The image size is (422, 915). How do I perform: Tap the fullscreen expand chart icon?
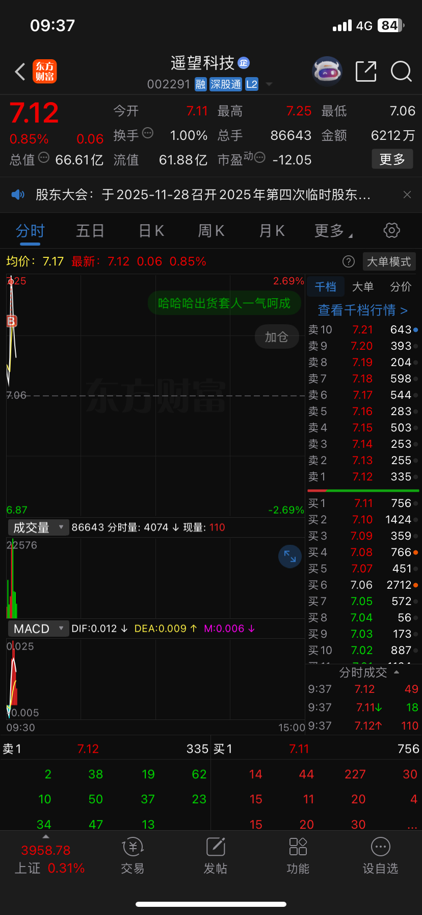(x=290, y=557)
